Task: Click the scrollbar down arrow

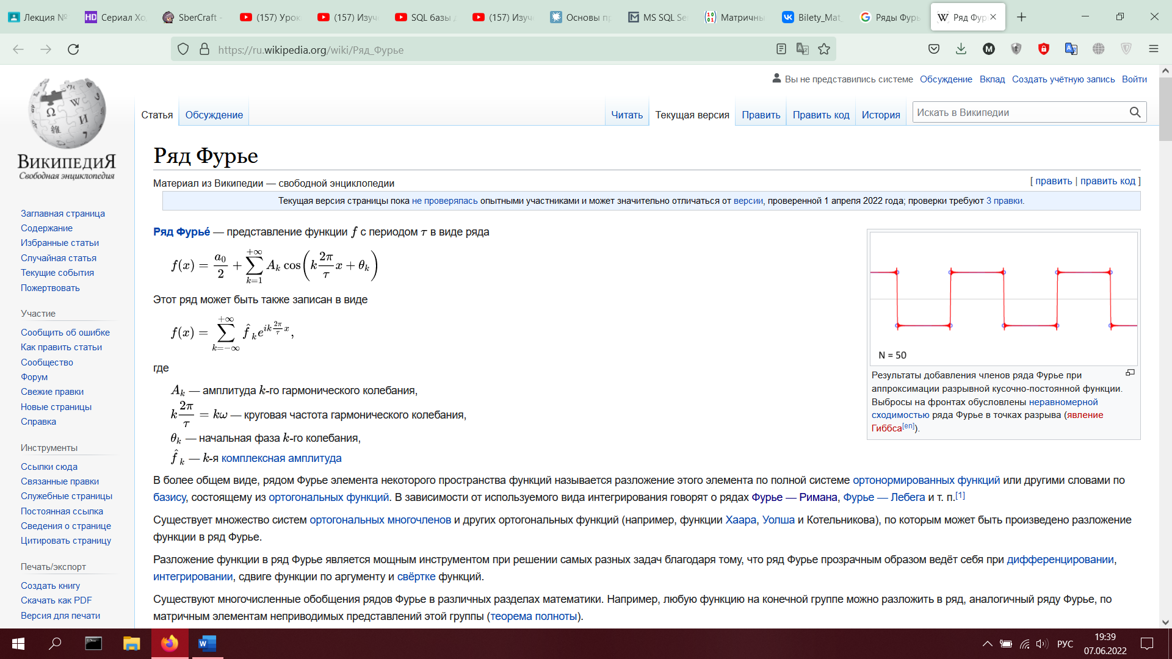Action: [x=1165, y=622]
